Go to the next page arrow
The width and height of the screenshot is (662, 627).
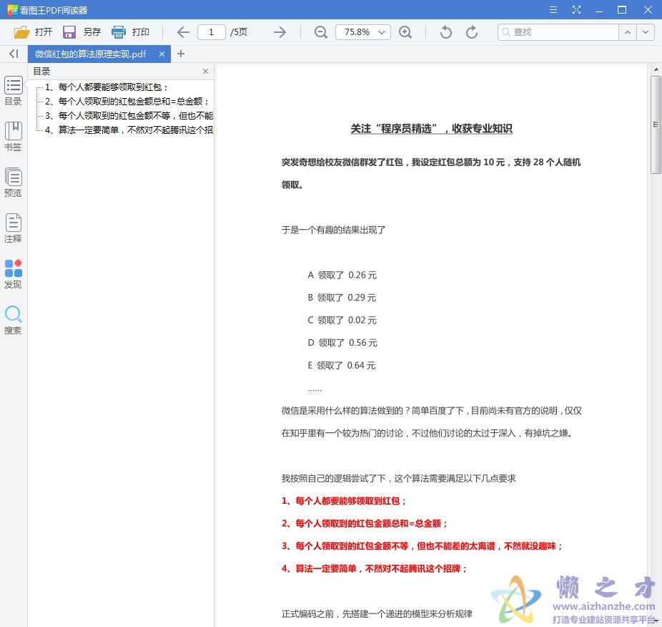(280, 32)
